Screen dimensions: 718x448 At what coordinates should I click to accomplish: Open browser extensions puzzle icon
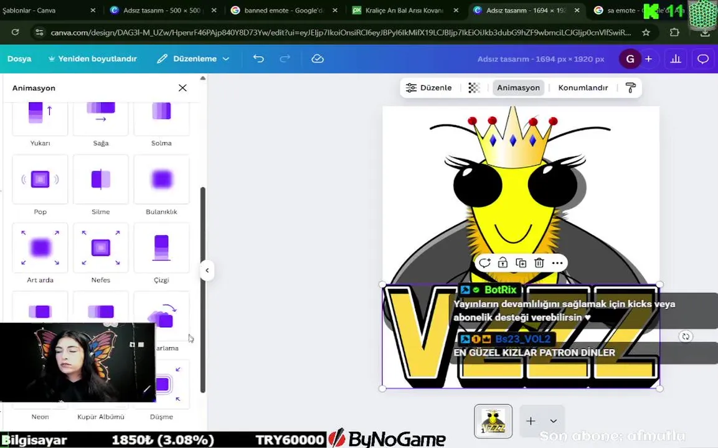coord(674,32)
